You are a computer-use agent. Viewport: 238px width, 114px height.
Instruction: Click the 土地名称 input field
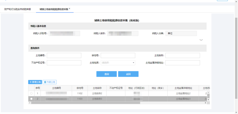tap(182, 56)
